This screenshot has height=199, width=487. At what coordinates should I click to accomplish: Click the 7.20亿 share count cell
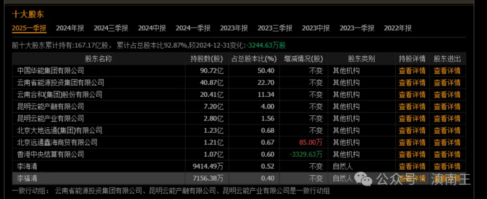tap(213, 107)
